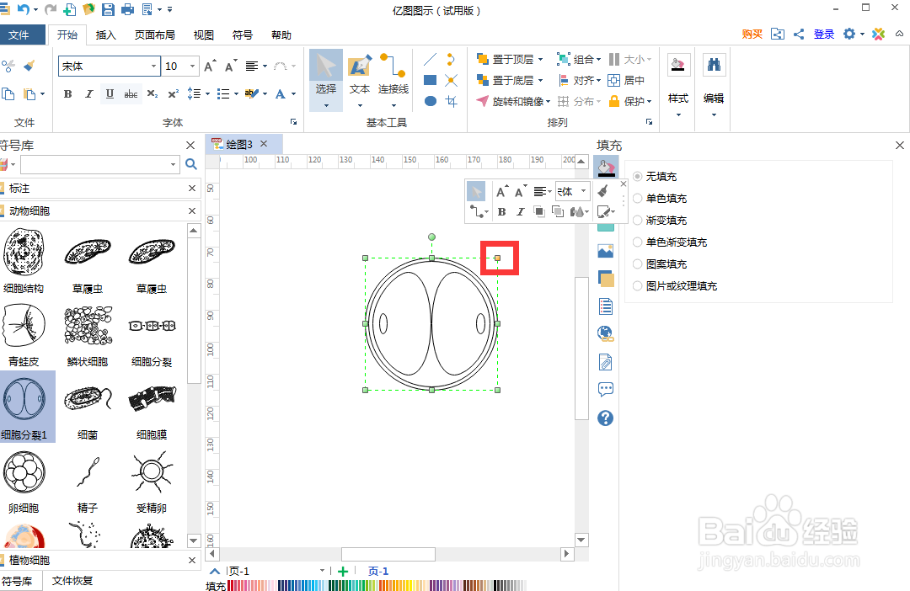Select the crop tool in 基本工具
The width and height of the screenshot is (910, 591).
451,101
